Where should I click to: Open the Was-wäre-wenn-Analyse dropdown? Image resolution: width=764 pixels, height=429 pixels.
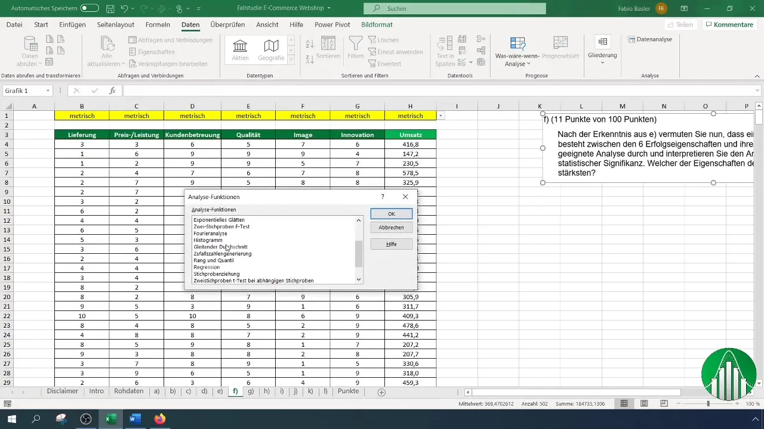(x=517, y=52)
